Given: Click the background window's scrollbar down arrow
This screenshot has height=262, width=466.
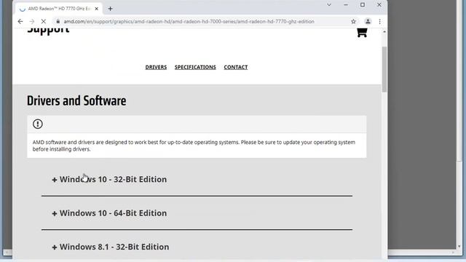Looking at the screenshot, I should [x=459, y=247].
